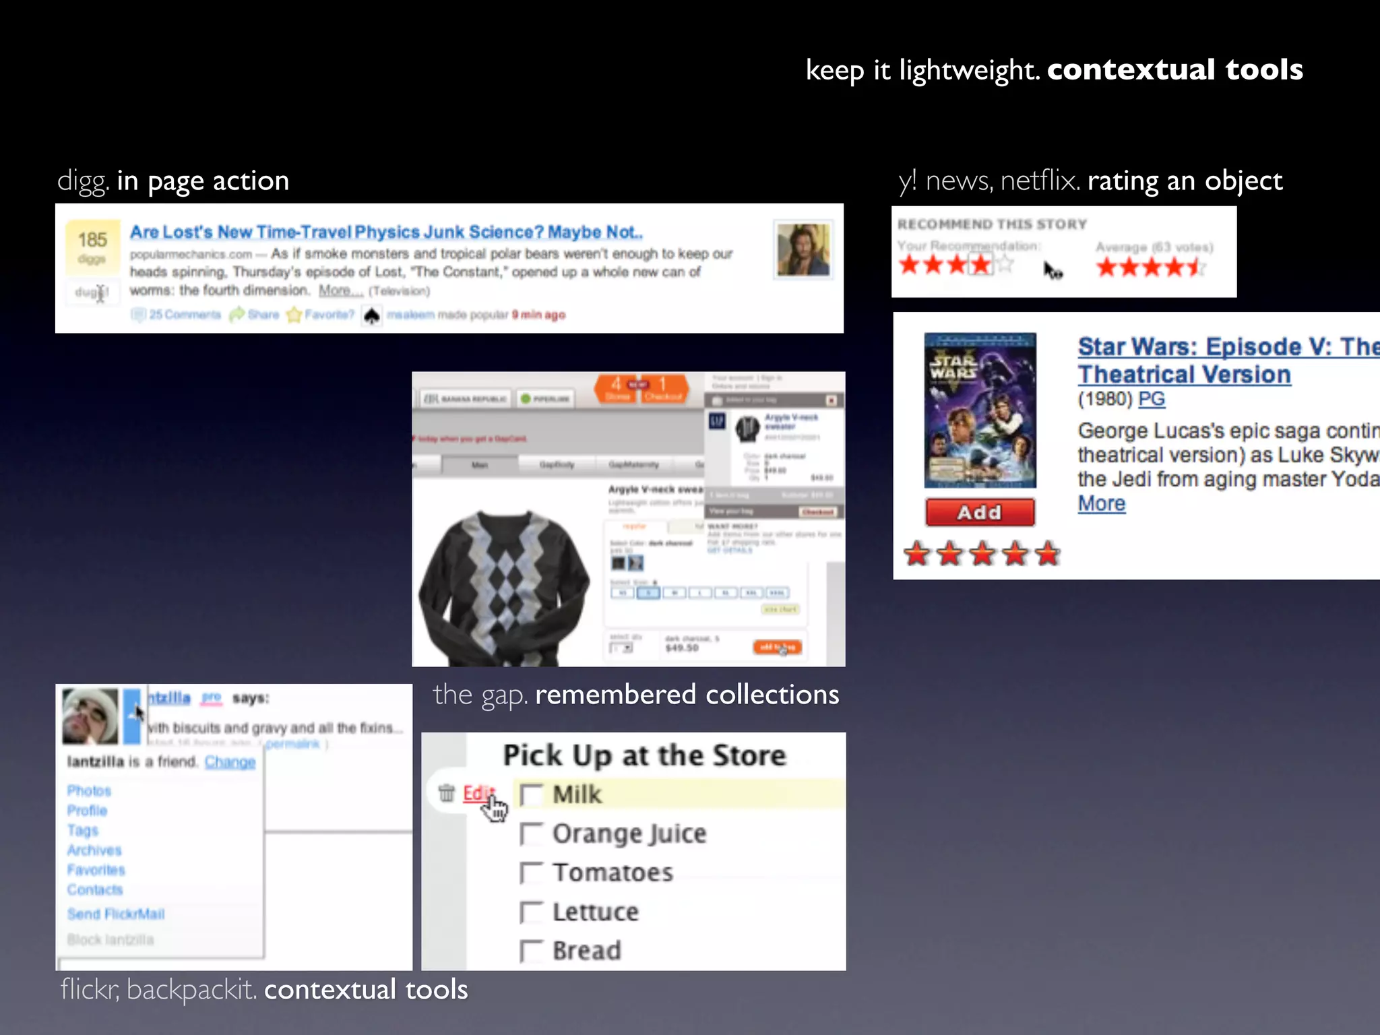Click the Average votes star rating
Screen dimensions: 1380x1035
coord(1151,268)
